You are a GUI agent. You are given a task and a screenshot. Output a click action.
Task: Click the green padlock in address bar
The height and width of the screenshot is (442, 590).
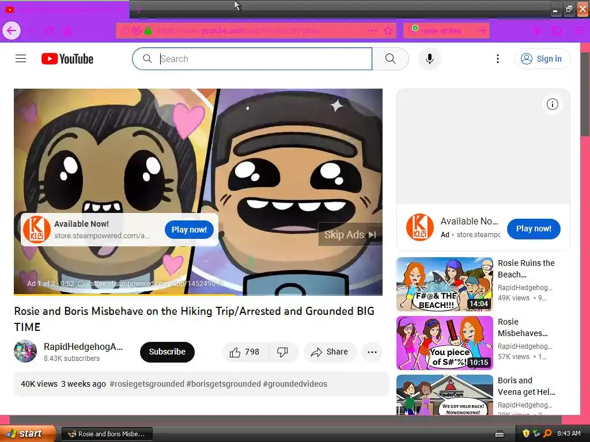pyautogui.click(x=148, y=31)
